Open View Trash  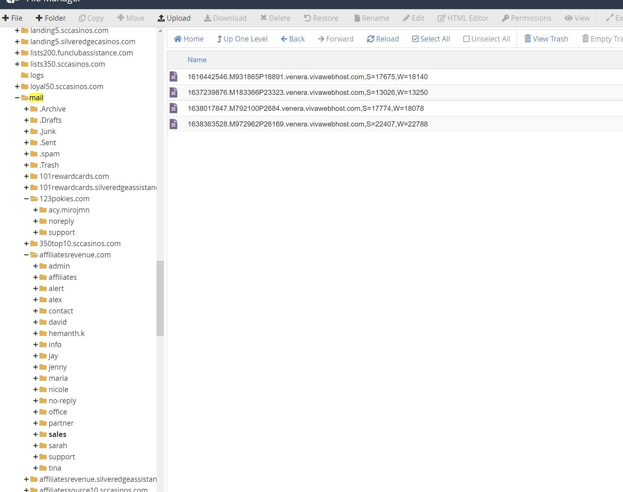pyautogui.click(x=546, y=39)
